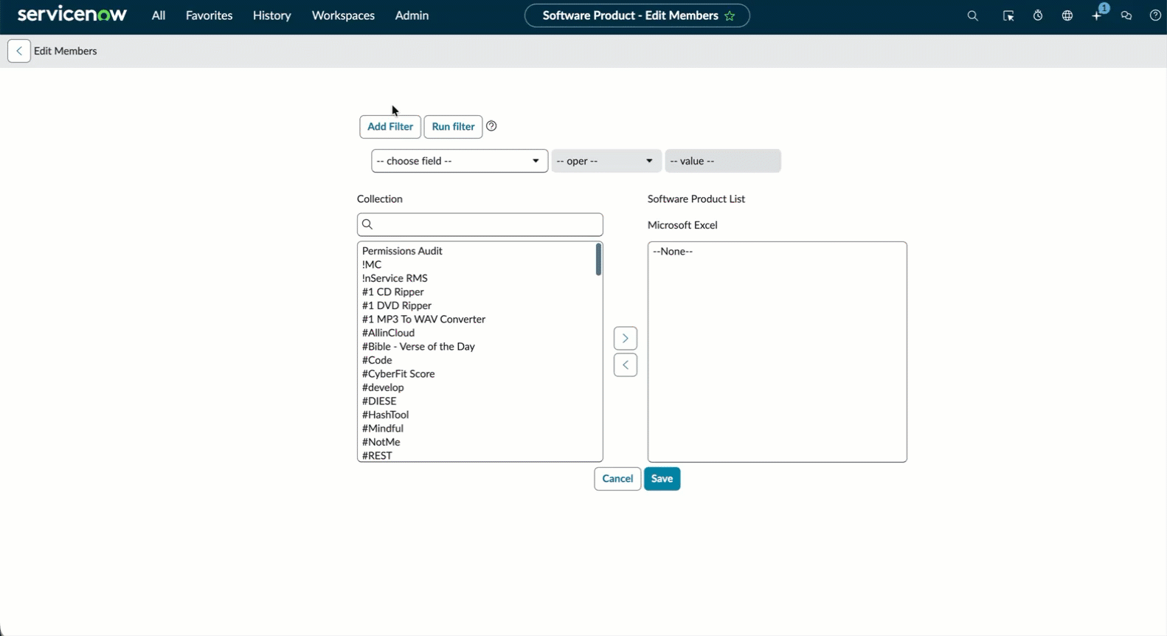Click the Cancel button
This screenshot has height=636, width=1167.
point(617,479)
